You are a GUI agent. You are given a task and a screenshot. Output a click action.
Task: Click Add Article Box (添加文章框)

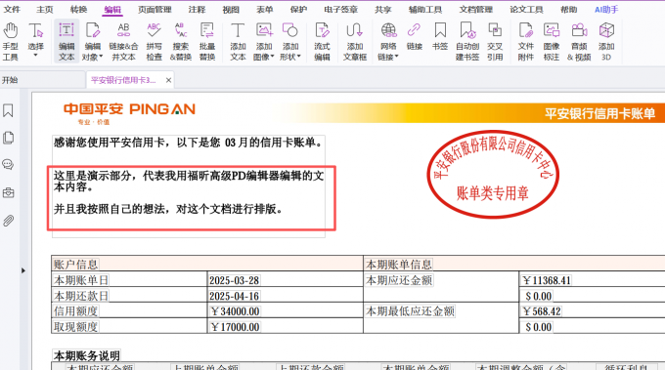[x=355, y=41]
